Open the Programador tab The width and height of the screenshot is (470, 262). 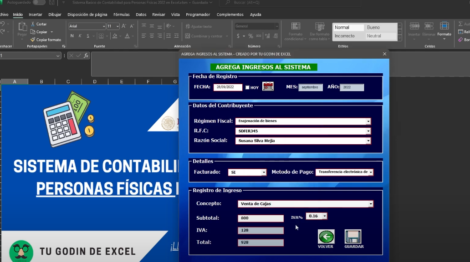coord(198,15)
